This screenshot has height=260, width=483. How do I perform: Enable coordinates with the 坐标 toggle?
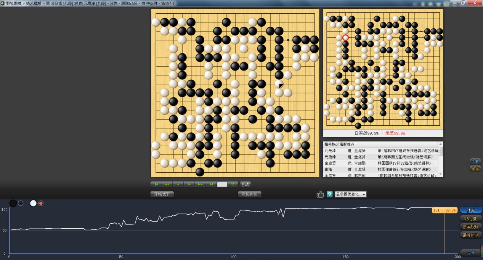475,168
